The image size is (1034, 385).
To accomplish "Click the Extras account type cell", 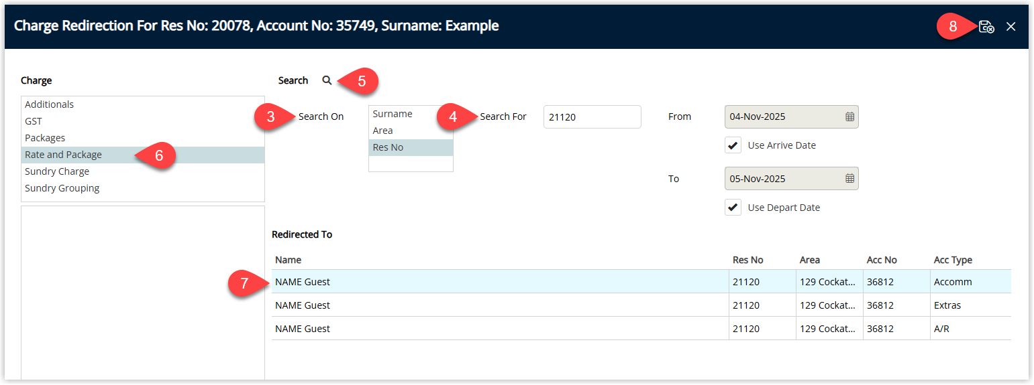I will tap(970, 305).
